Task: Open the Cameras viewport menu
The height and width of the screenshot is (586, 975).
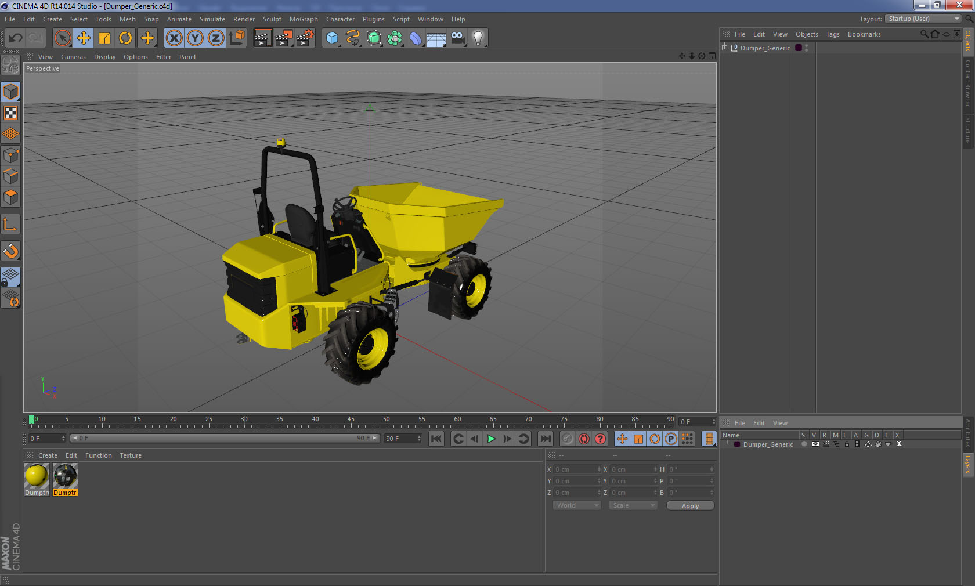Action: point(73,57)
